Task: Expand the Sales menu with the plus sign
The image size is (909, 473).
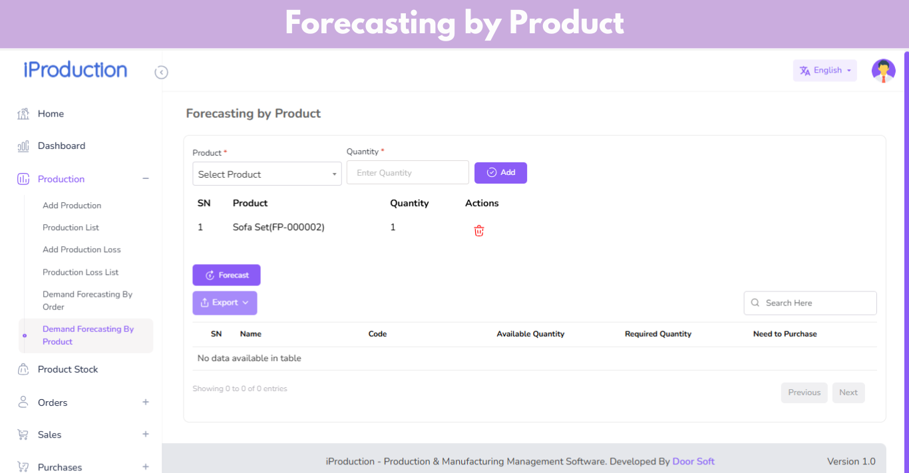Action: click(x=146, y=434)
